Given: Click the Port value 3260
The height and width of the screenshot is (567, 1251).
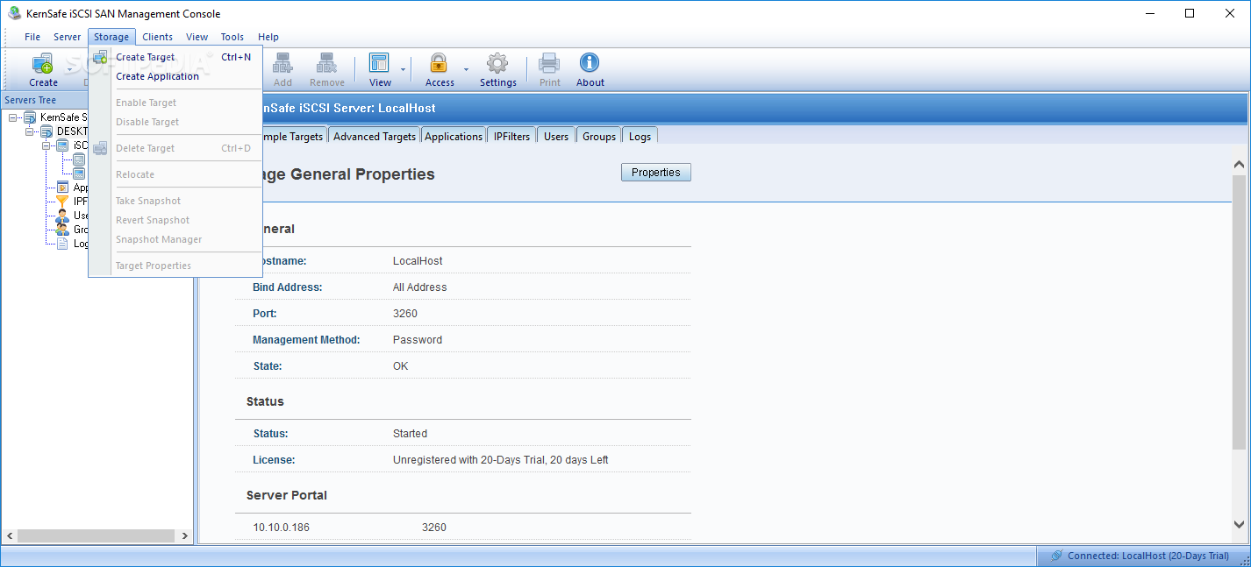Looking at the screenshot, I should pos(404,313).
